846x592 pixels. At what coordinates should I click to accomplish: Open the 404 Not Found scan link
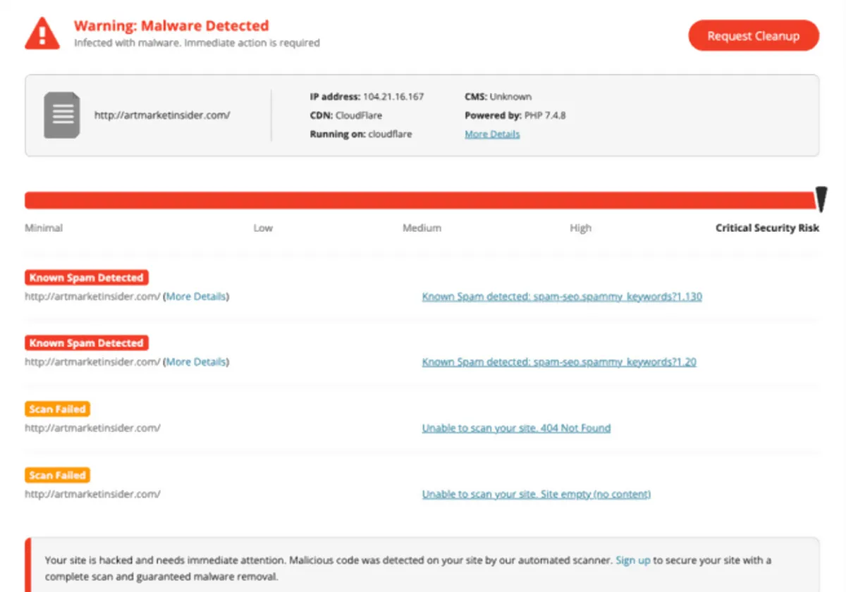point(516,428)
